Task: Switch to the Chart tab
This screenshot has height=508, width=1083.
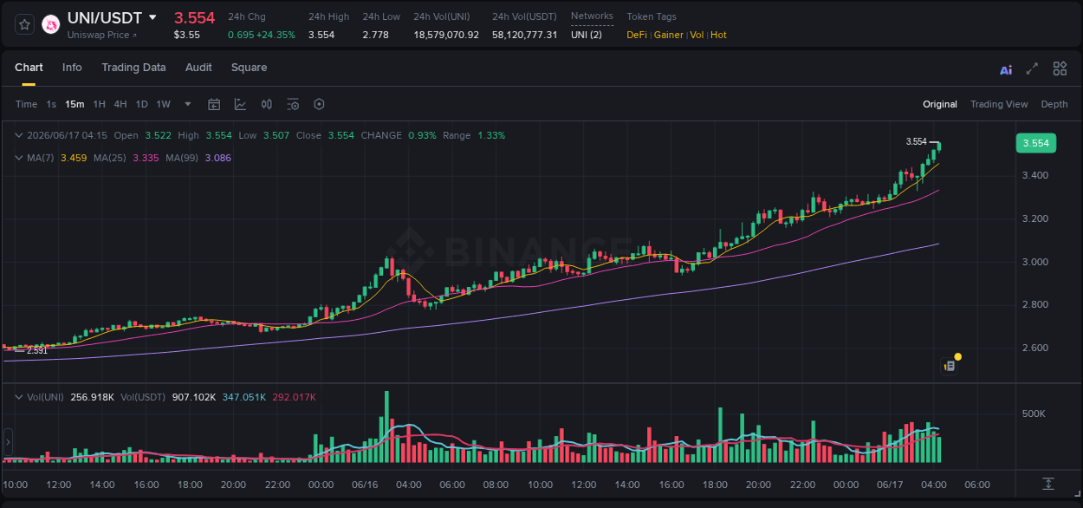Action: (29, 68)
